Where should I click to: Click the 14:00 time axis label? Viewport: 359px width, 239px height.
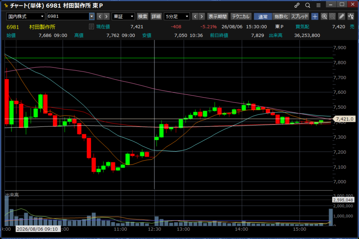241,229
